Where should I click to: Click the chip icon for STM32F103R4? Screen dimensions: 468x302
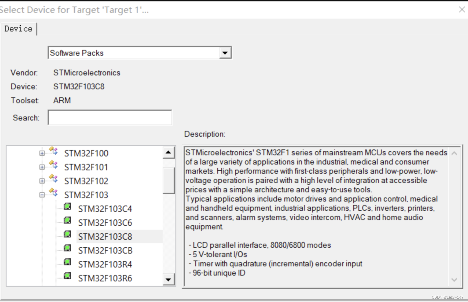(67, 262)
